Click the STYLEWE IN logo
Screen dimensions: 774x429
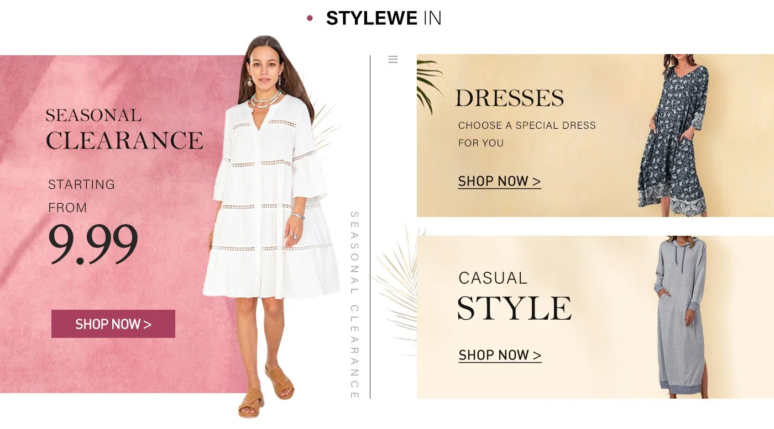pyautogui.click(x=384, y=18)
